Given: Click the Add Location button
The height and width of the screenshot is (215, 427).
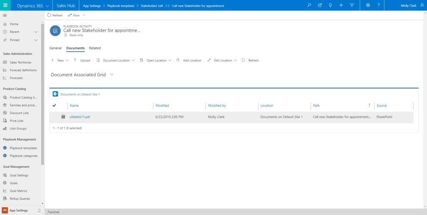Looking at the screenshot, I should (189, 60).
